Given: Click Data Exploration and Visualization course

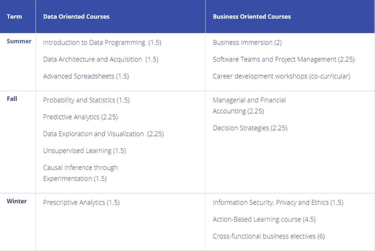Looking at the screenshot, I should (x=103, y=134).
